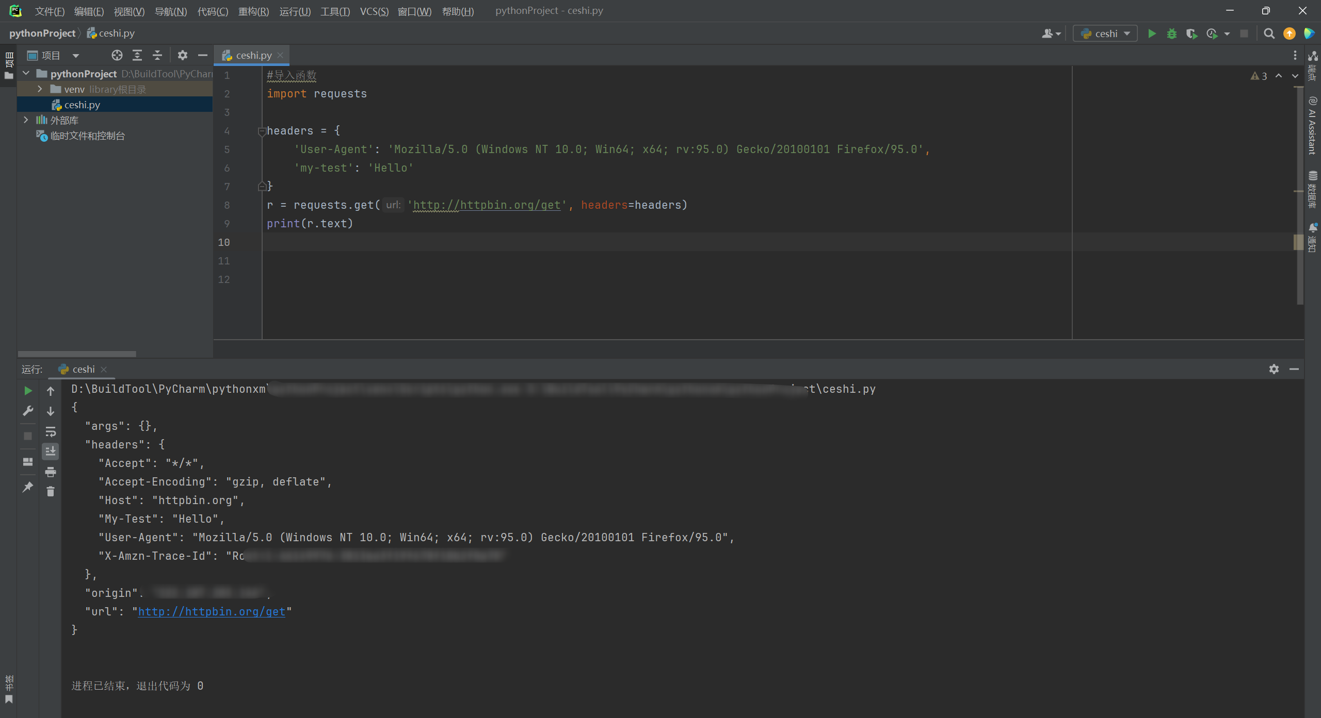
Task: Open the code with me user icon
Action: click(x=1051, y=34)
